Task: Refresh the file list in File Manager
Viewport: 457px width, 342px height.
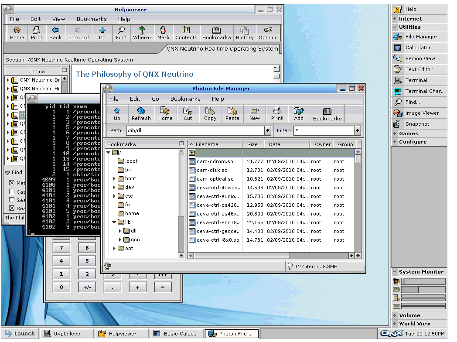Action: pos(141,114)
